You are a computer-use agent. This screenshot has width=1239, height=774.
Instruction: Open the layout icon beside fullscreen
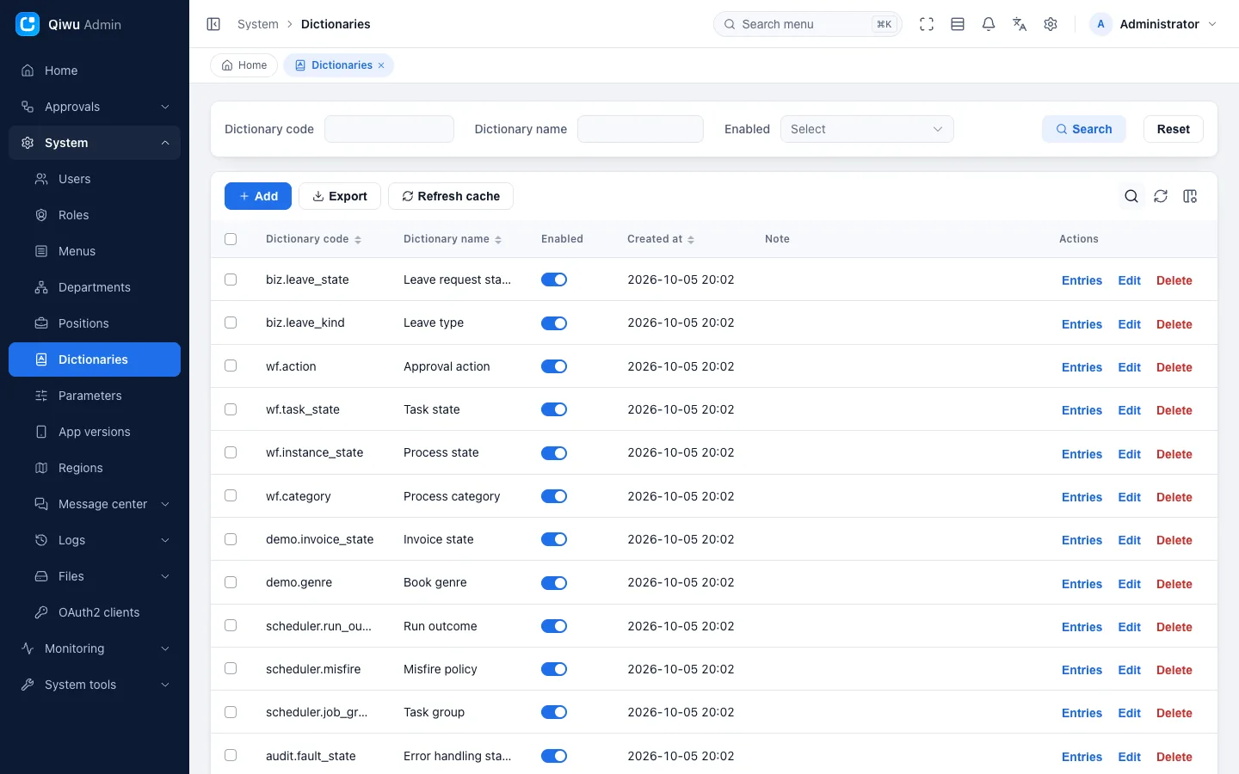pyautogui.click(x=958, y=24)
